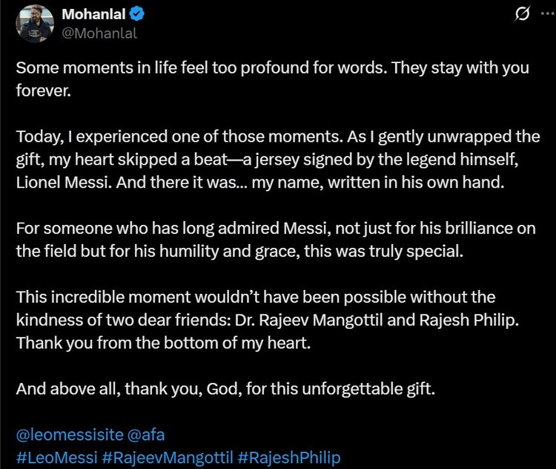Open Mohanlal's profile picture
The image size is (556, 469).
(35, 23)
